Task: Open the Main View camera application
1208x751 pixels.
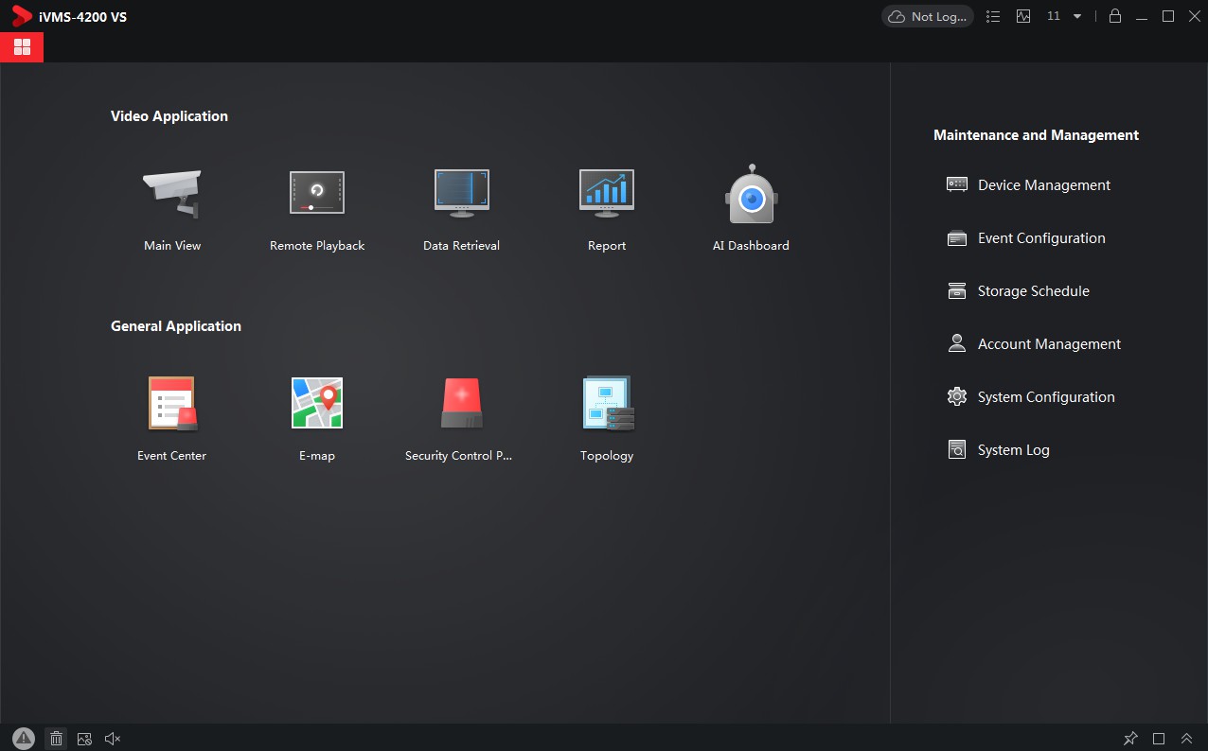Action: 172,195
